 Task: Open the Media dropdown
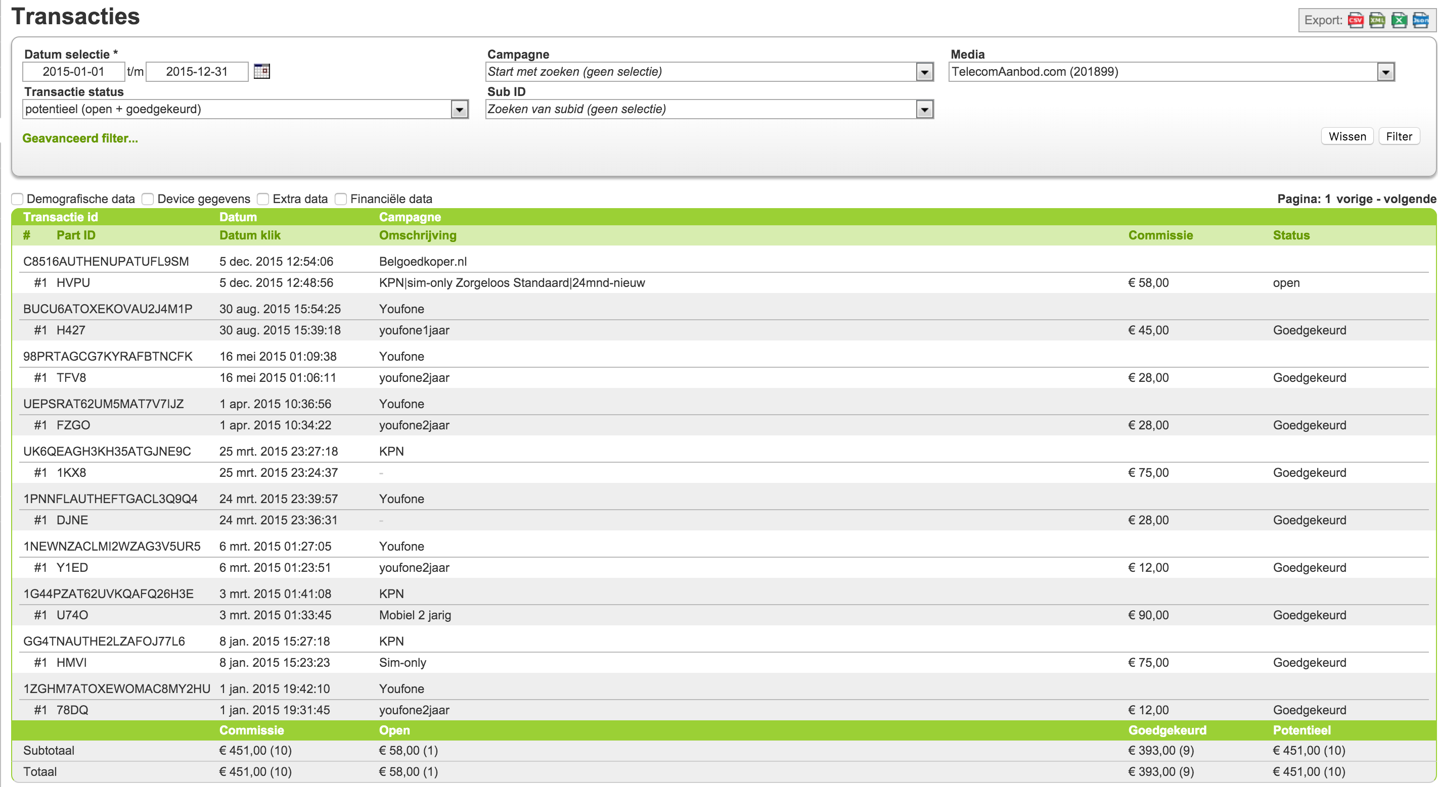[x=1172, y=71]
